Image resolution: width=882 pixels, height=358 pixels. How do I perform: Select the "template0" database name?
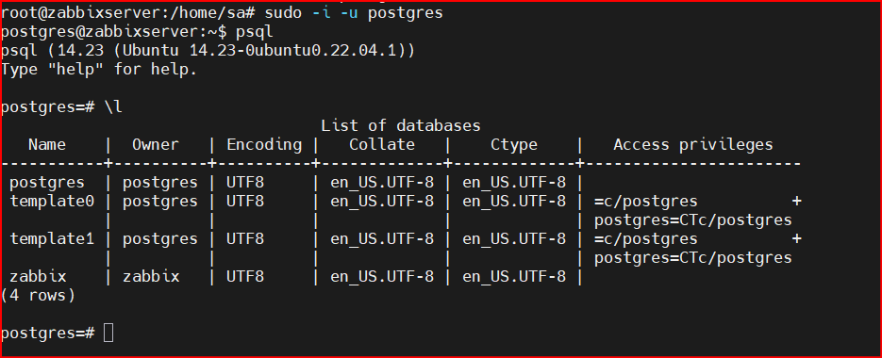tap(52, 202)
